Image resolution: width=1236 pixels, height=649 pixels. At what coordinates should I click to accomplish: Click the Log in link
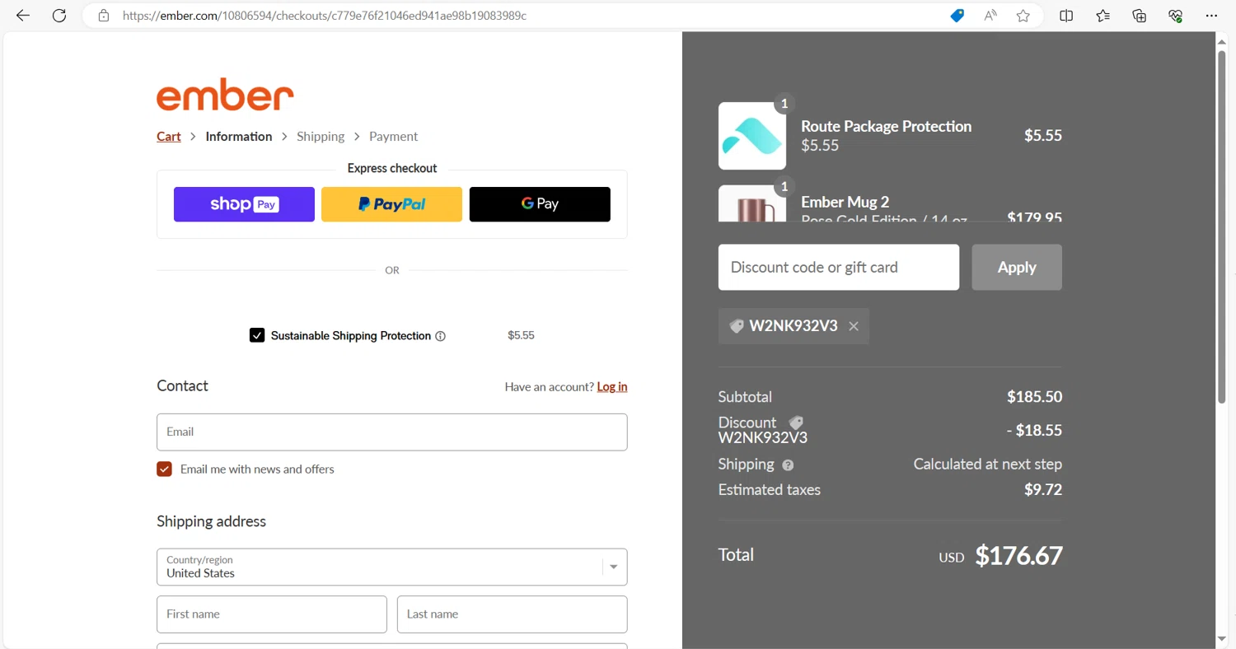[612, 386]
